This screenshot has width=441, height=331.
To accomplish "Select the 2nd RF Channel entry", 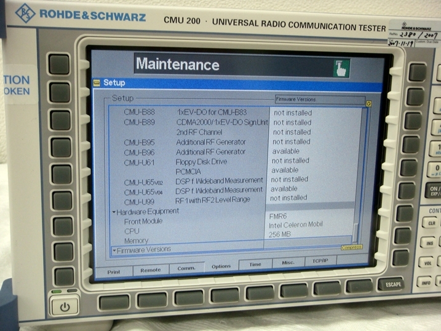I will pos(199,132).
